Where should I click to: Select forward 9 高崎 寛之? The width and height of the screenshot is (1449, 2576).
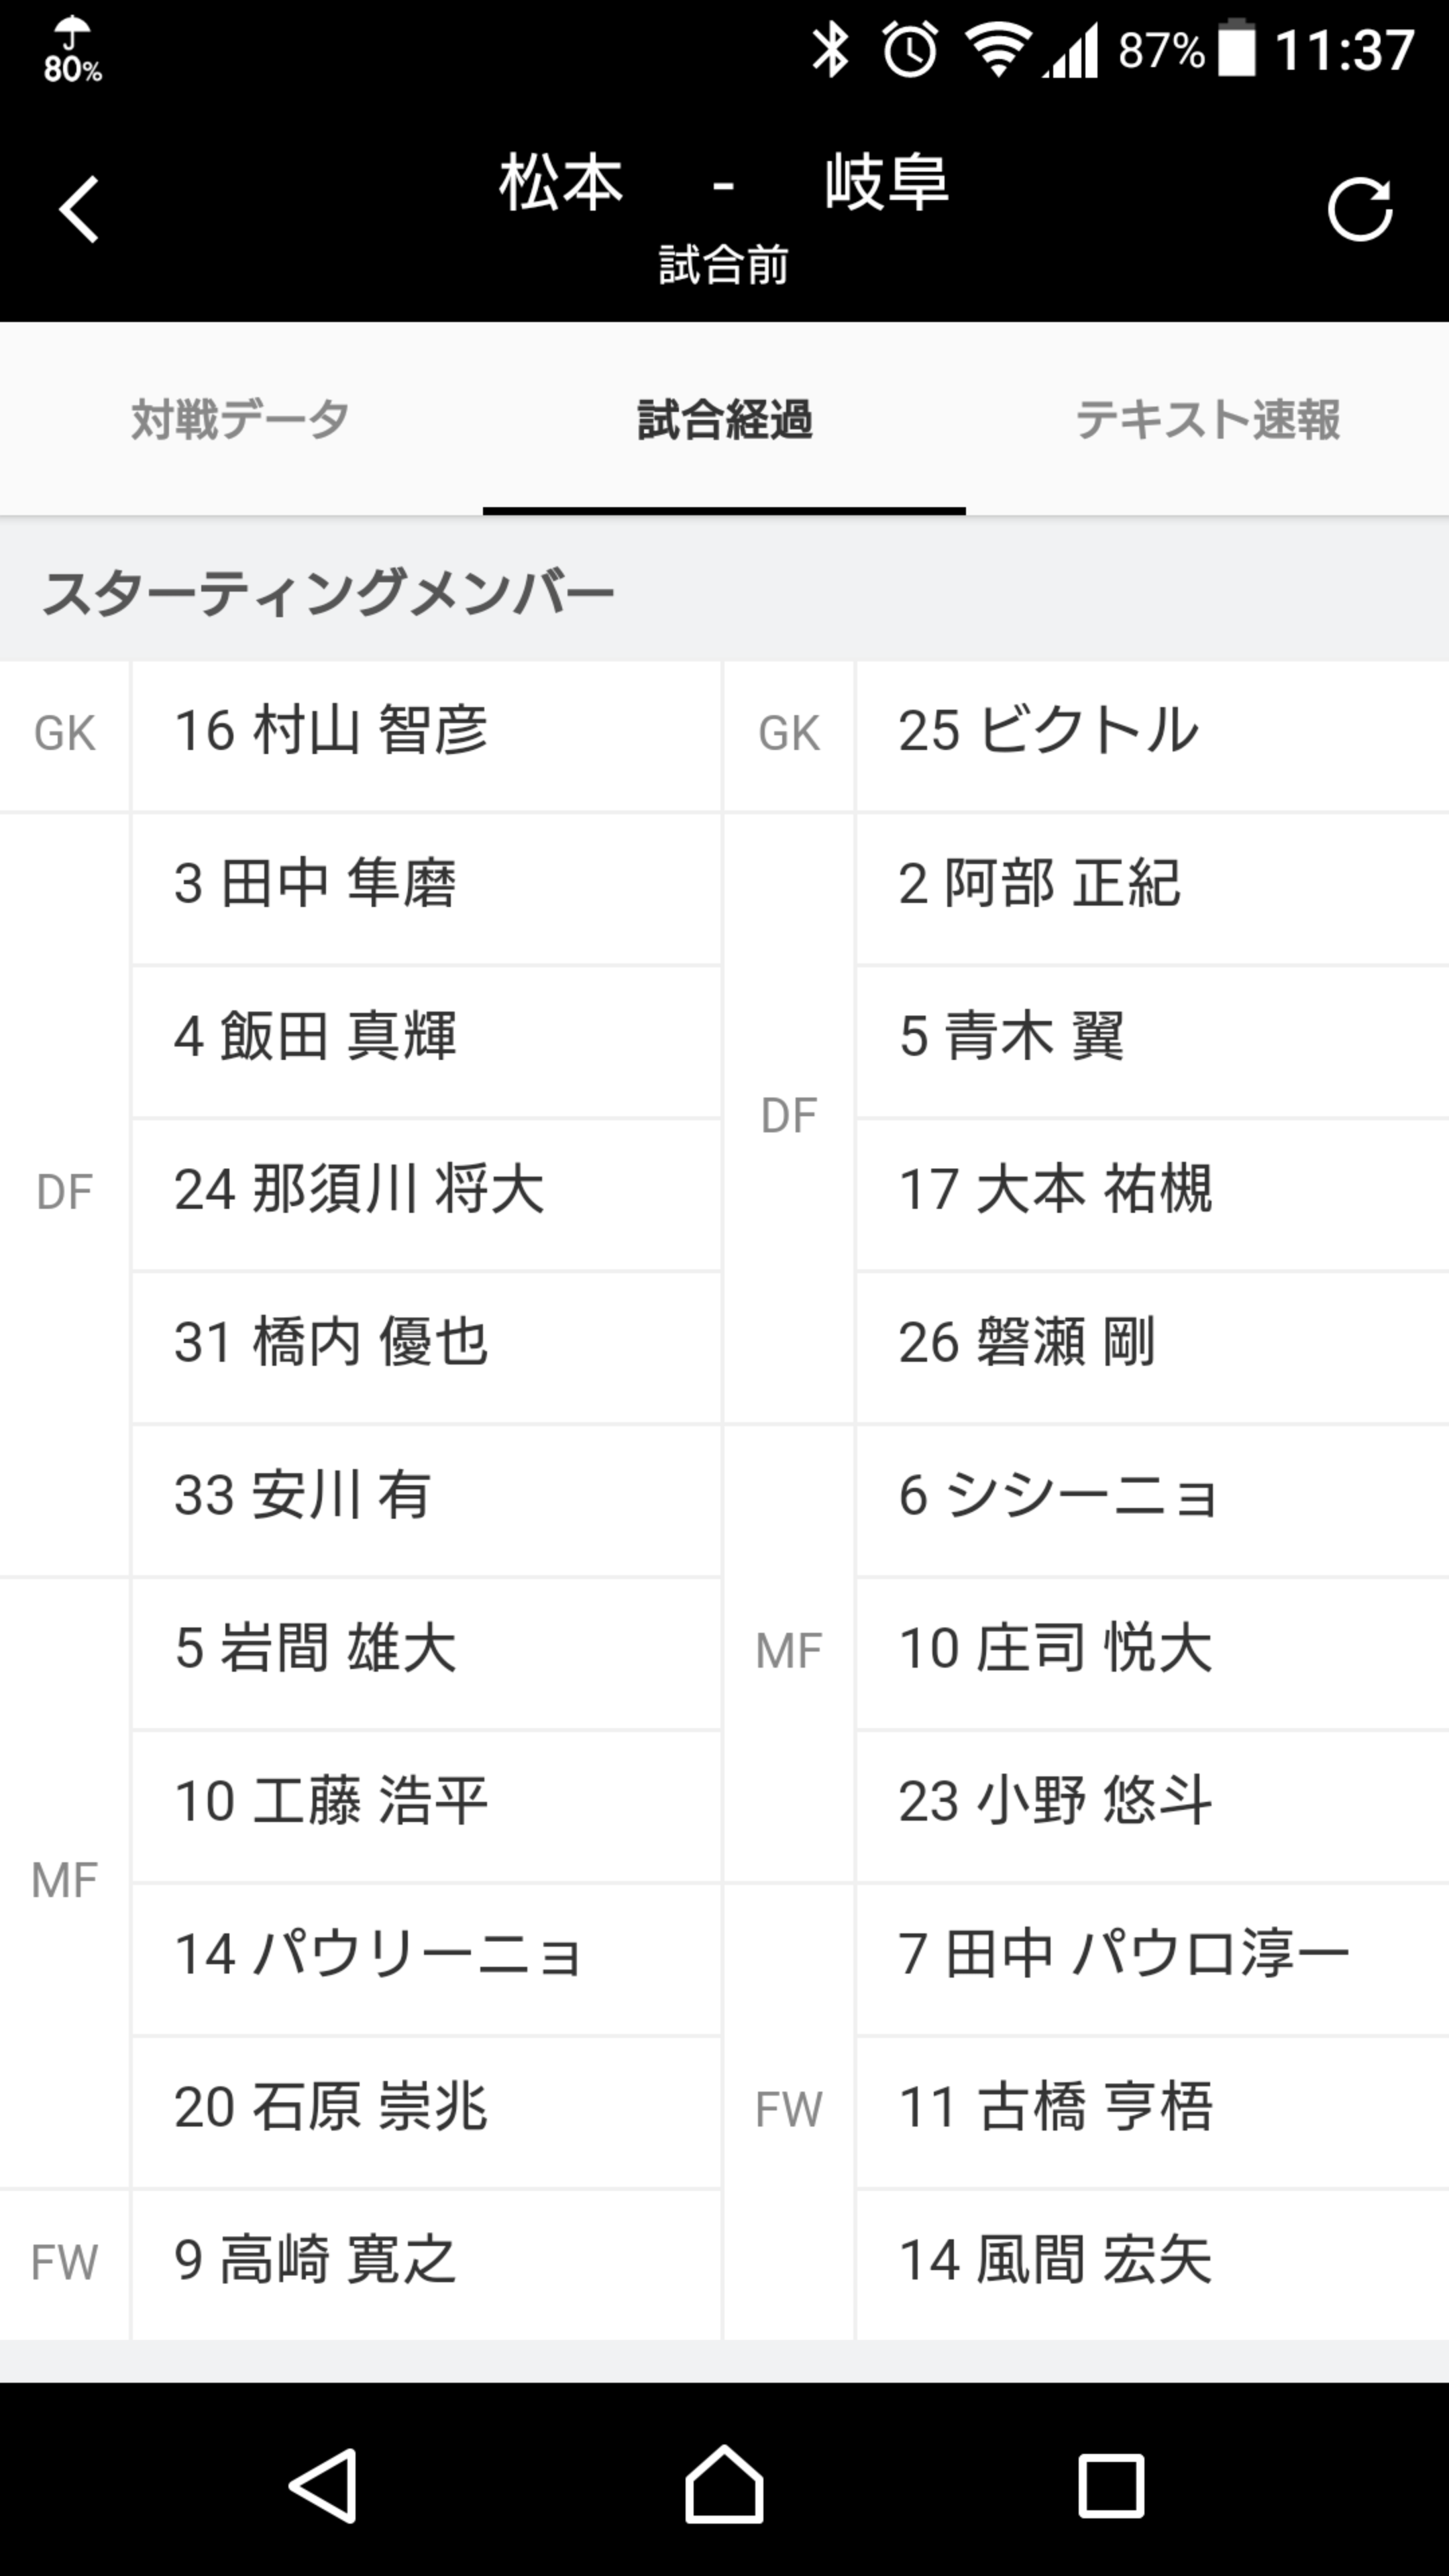click(x=316, y=2260)
